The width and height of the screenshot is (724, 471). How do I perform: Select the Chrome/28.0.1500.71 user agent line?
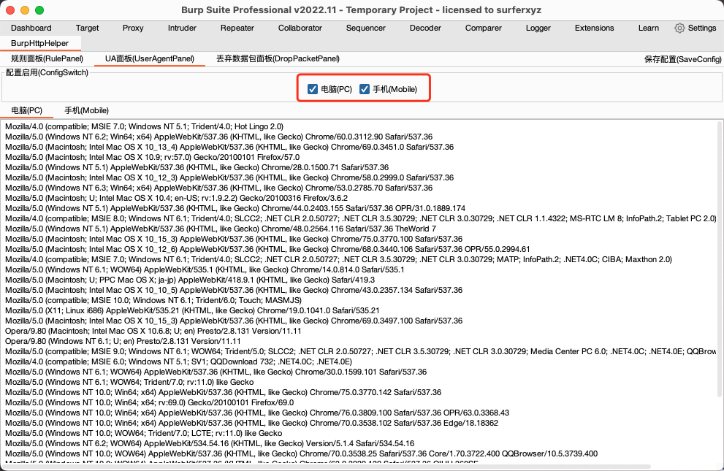(197, 167)
